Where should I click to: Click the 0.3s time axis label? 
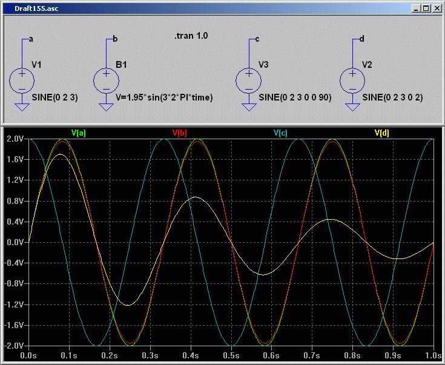(x=150, y=356)
